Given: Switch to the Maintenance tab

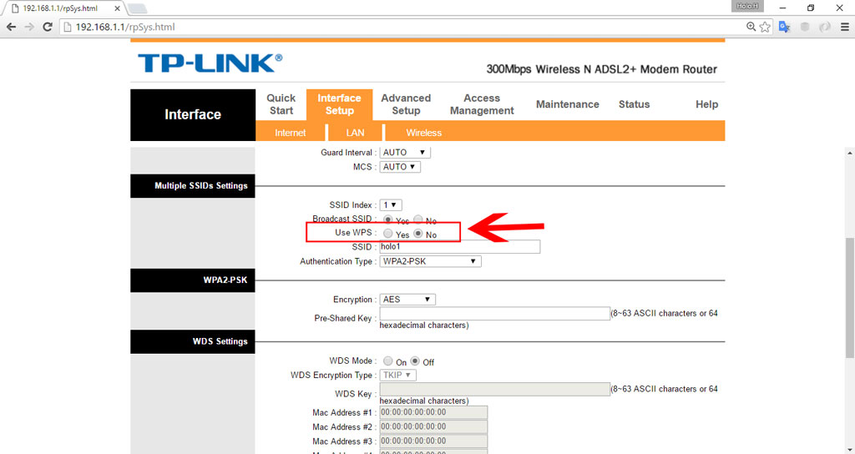Looking at the screenshot, I should 567,104.
